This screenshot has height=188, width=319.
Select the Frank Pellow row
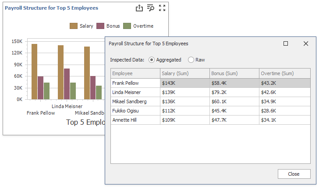[135, 83]
